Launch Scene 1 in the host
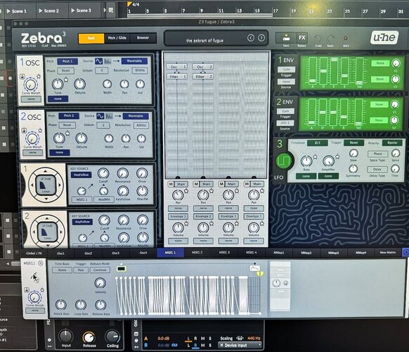 16,11
